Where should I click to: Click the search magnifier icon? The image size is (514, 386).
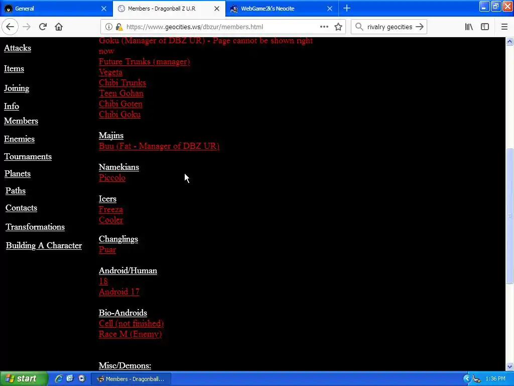click(x=359, y=27)
